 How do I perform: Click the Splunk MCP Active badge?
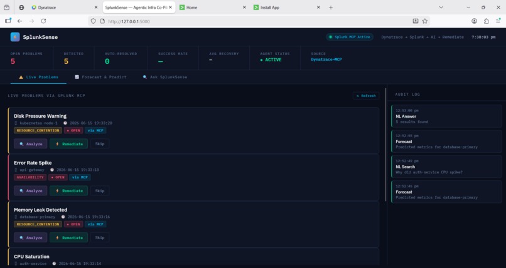pos(350,37)
